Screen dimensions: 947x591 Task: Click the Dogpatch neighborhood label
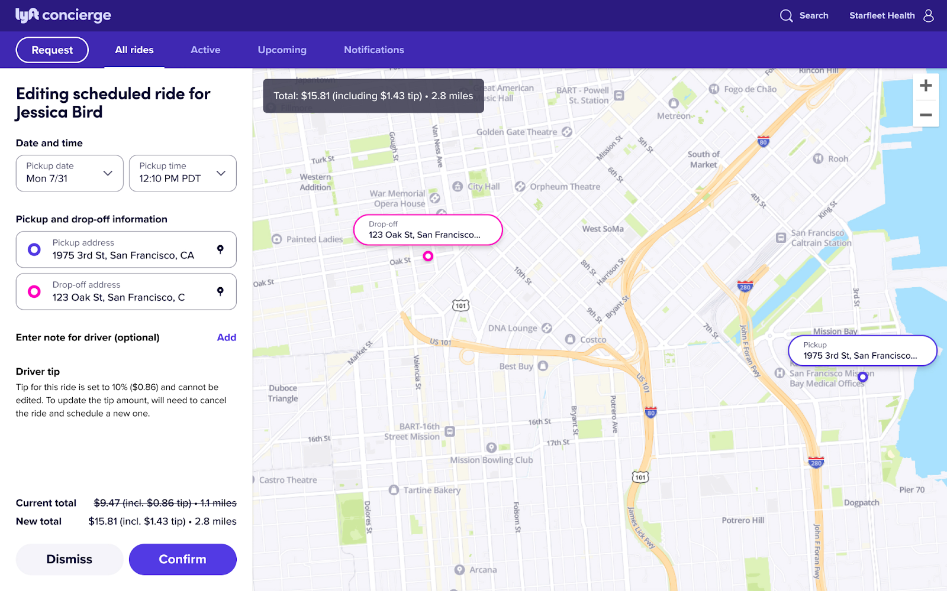pyautogui.click(x=861, y=503)
